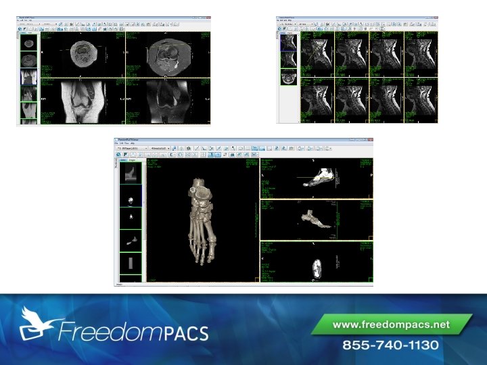The height and width of the screenshot is (365, 487).
Task: Select the second thumbnail in foot viewer series list
Action: point(131,196)
